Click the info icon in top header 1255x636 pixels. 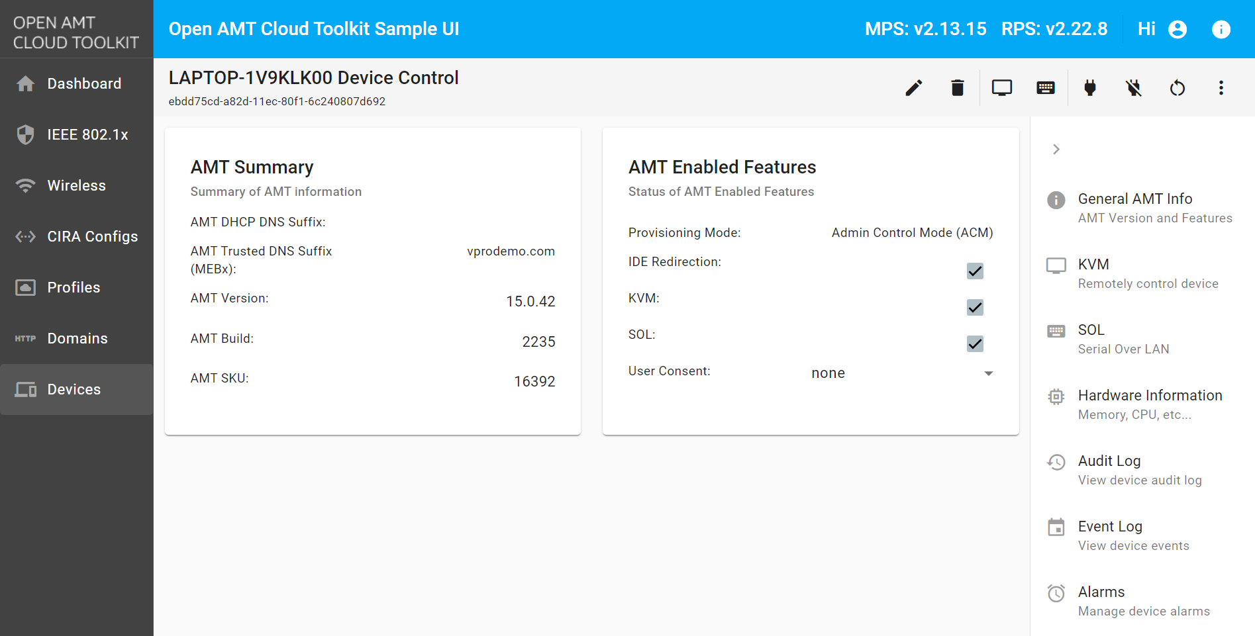[1221, 29]
